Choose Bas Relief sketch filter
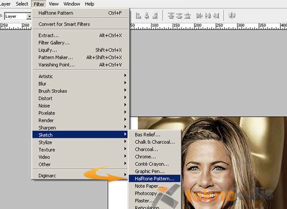Screen dimensions: 287x209 tap(154, 135)
